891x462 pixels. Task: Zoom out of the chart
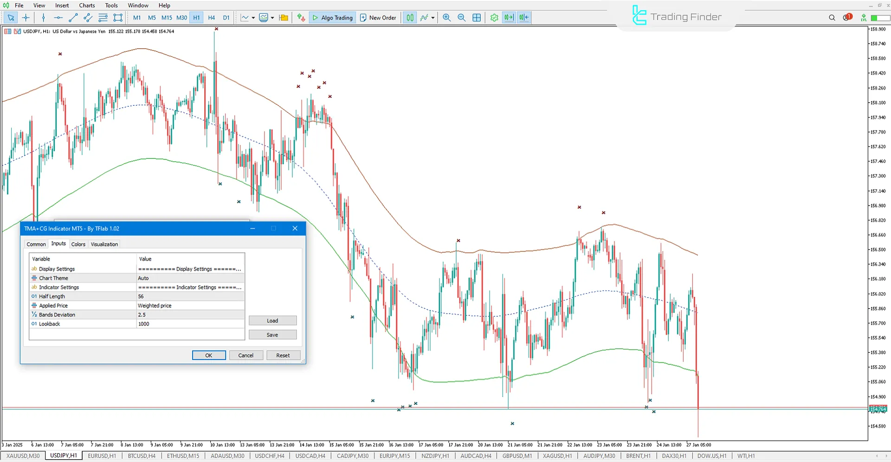point(462,17)
